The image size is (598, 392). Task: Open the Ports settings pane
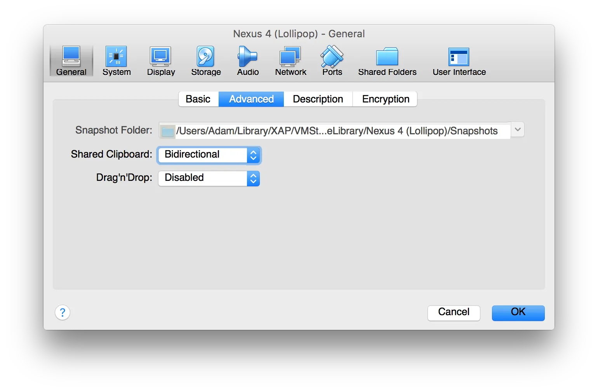pyautogui.click(x=332, y=61)
